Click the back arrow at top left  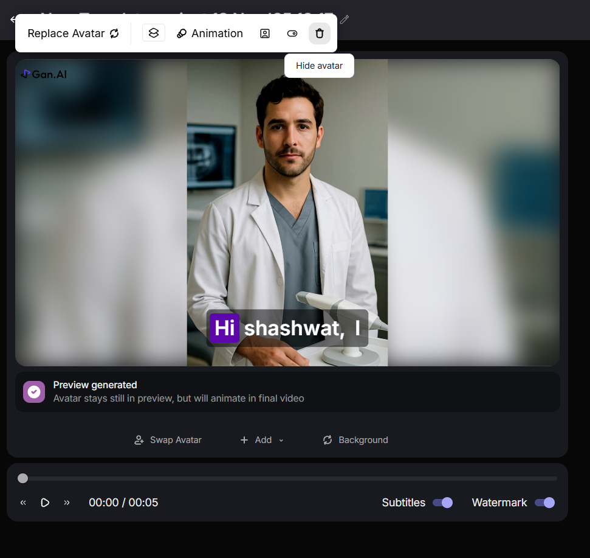pyautogui.click(x=12, y=19)
